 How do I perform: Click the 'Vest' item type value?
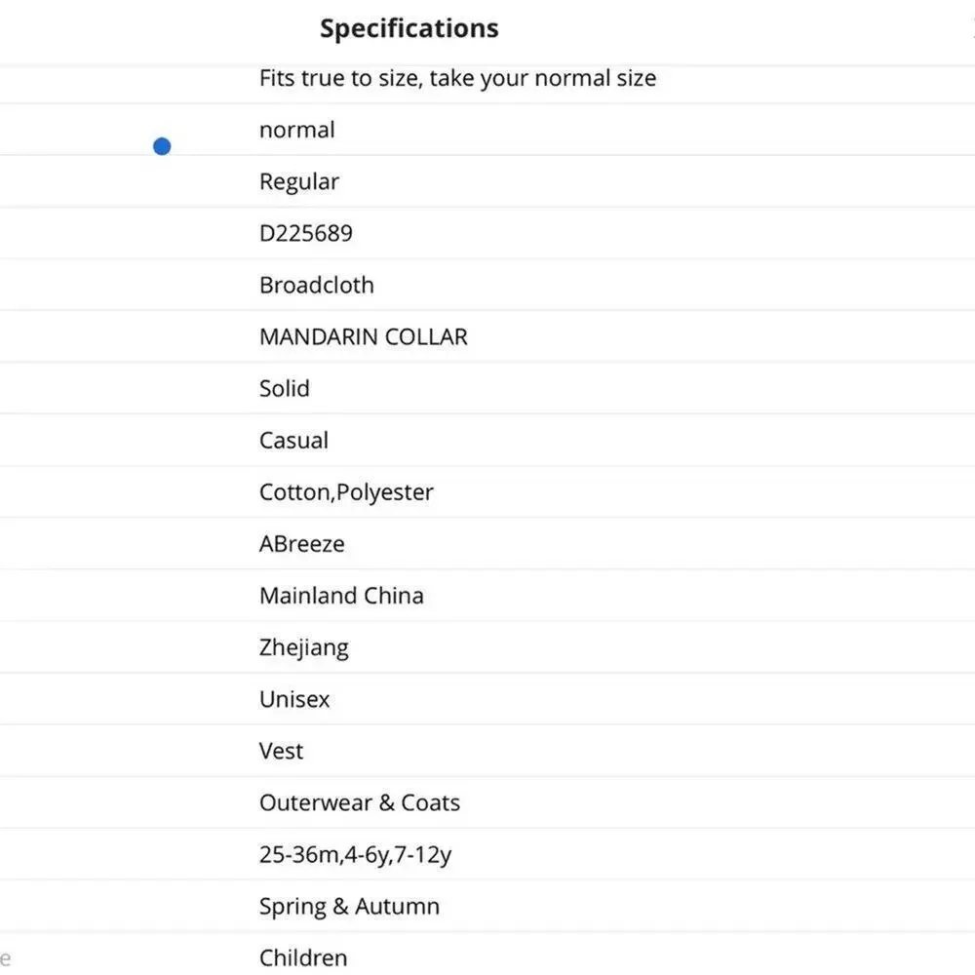(x=281, y=751)
